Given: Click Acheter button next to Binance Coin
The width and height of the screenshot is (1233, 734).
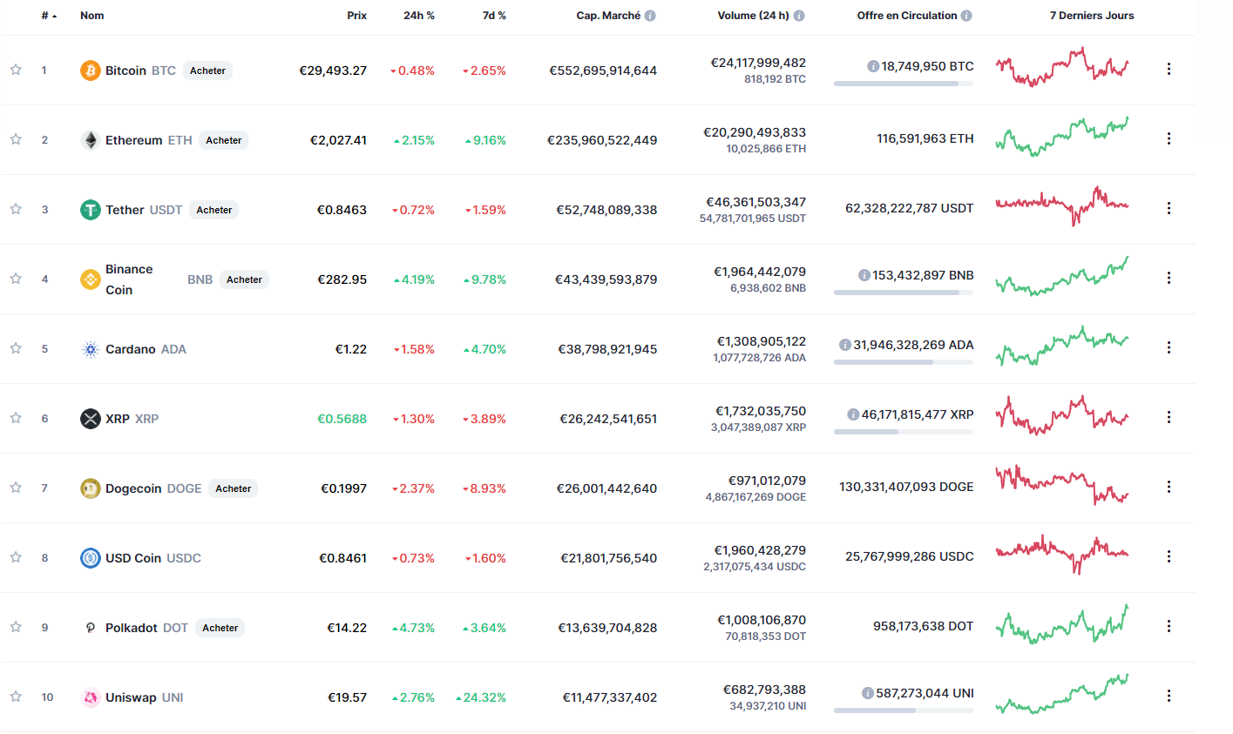Looking at the screenshot, I should pyautogui.click(x=244, y=279).
